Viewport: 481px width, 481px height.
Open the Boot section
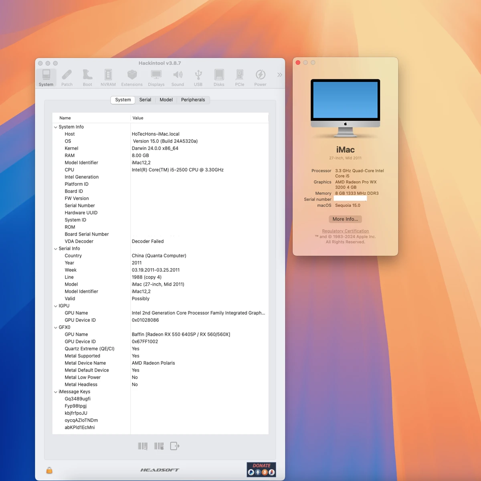(87, 77)
